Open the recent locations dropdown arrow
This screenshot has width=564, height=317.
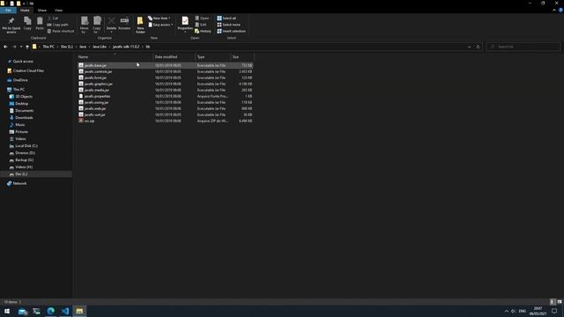click(21, 47)
